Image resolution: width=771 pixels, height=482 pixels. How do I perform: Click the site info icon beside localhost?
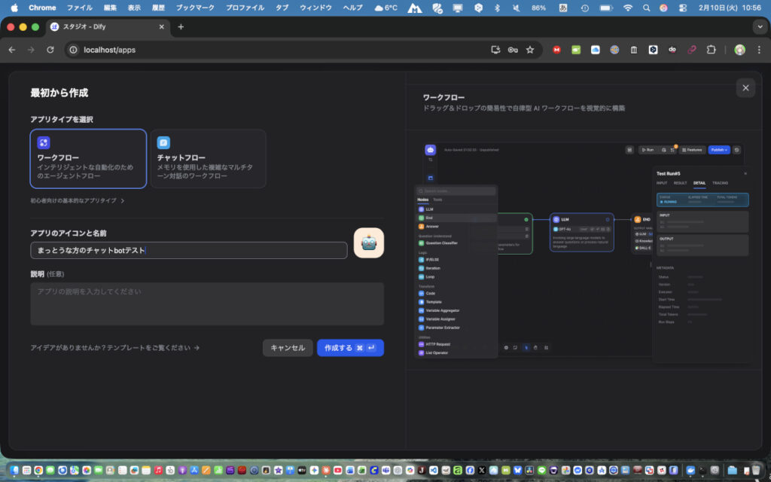point(73,50)
